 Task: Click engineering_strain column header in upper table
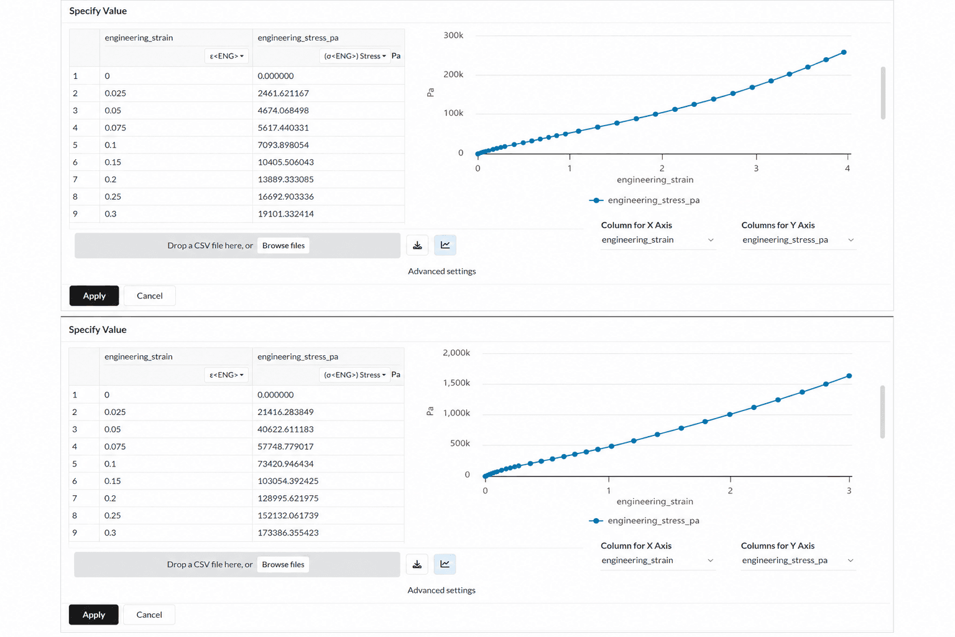[139, 38]
